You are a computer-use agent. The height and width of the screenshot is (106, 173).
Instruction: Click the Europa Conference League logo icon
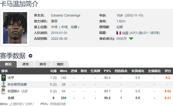tap(4, 84)
